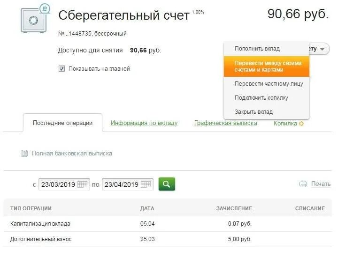Click the date 25.03 in the table

click(147, 239)
